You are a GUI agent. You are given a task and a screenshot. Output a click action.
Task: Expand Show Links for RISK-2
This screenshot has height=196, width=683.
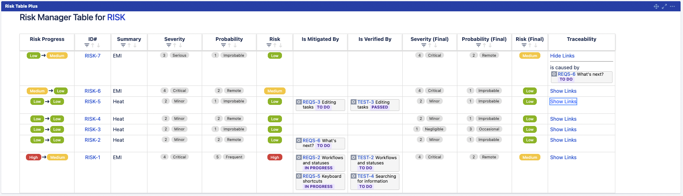[x=563, y=140]
